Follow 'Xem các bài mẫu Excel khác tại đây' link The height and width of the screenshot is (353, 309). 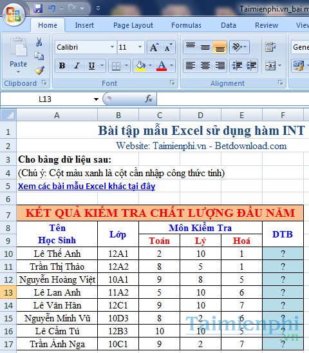coord(86,187)
